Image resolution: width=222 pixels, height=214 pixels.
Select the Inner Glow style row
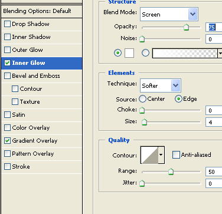pyautogui.click(x=41, y=63)
